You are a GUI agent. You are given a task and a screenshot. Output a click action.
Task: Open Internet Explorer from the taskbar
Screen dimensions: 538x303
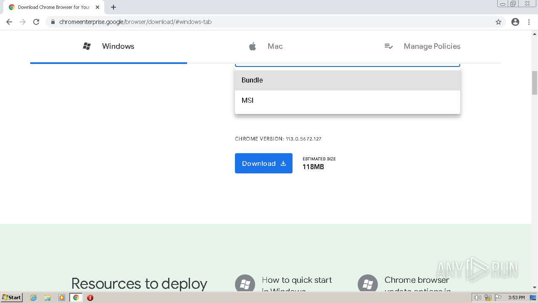pyautogui.click(x=34, y=298)
